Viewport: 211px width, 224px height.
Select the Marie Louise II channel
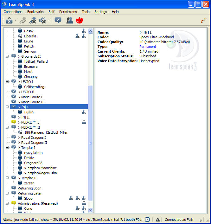(31, 102)
